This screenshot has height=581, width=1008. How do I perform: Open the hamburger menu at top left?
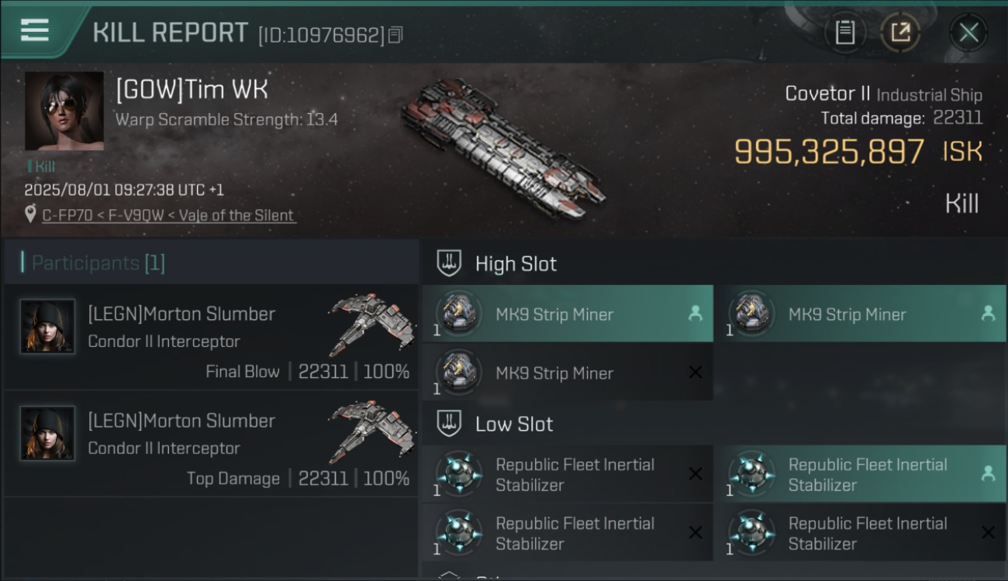34,31
